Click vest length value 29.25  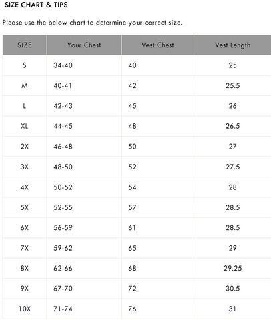(233, 268)
